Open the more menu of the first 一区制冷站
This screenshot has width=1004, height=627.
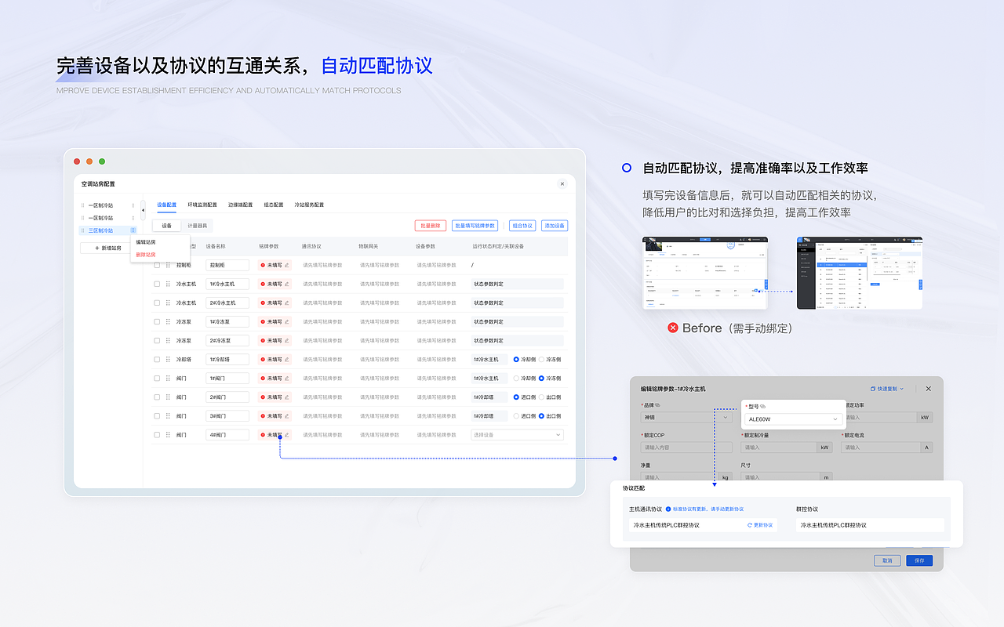coord(133,205)
